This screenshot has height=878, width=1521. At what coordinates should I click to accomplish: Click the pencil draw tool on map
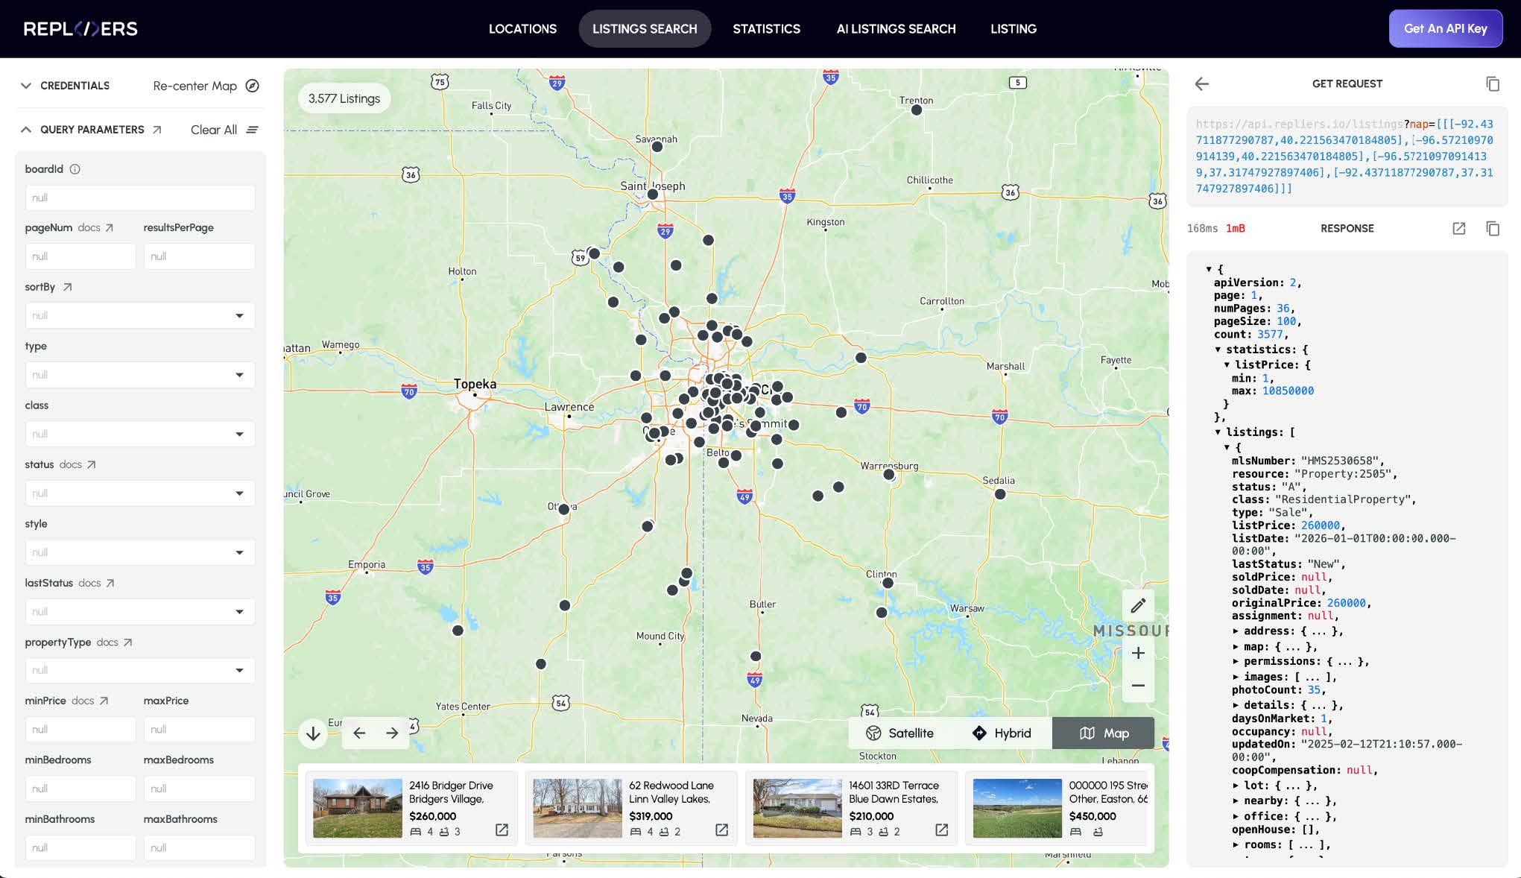1138,606
